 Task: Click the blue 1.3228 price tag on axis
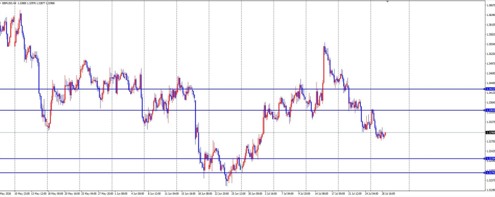pos(490,159)
